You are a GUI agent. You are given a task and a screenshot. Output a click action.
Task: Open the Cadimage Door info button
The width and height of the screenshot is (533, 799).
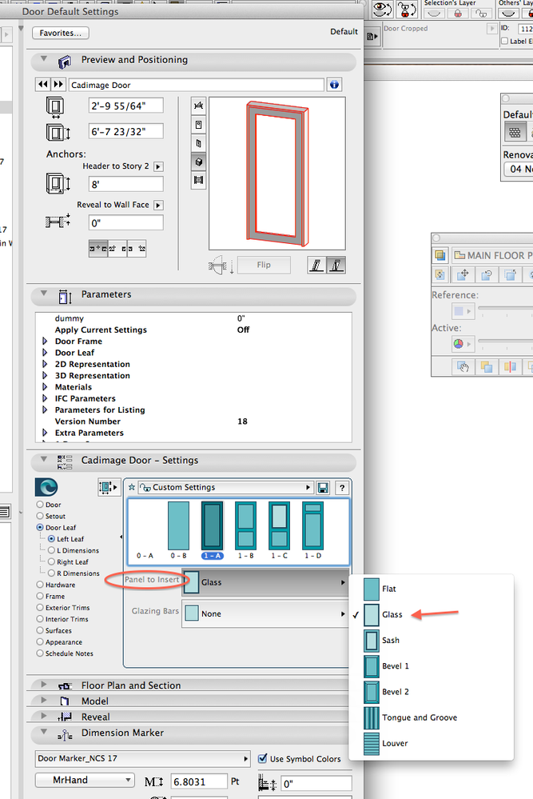pyautogui.click(x=335, y=85)
